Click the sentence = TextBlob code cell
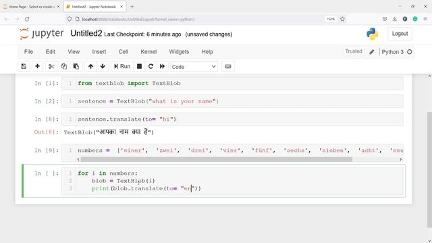Image resolution: width=432 pixels, height=243 pixels. 232,101
